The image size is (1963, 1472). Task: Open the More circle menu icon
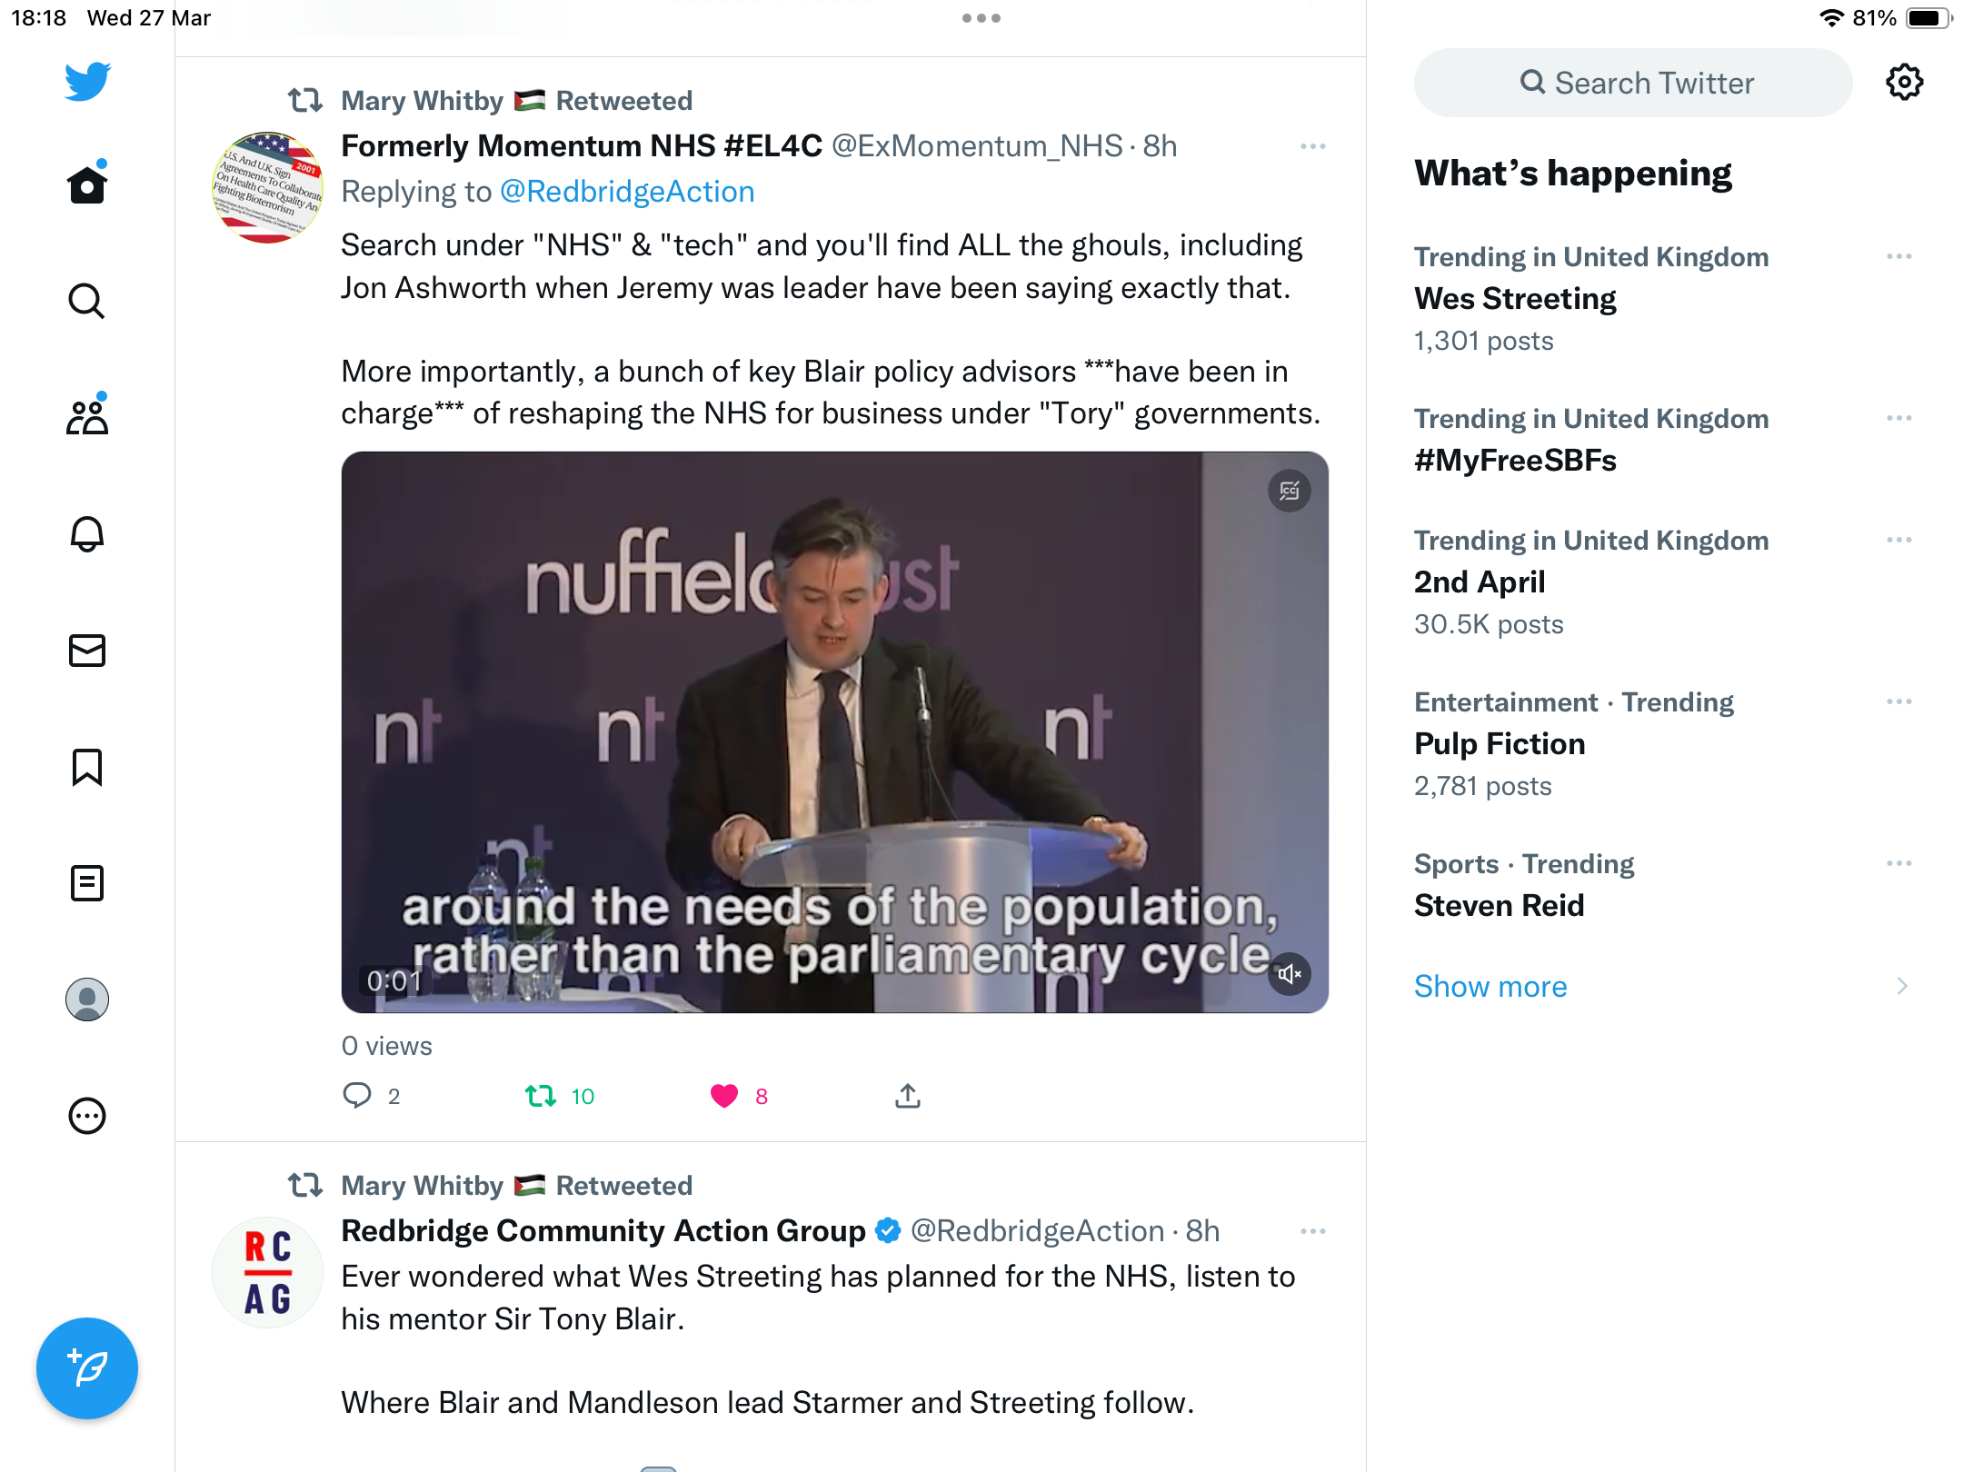(87, 1116)
